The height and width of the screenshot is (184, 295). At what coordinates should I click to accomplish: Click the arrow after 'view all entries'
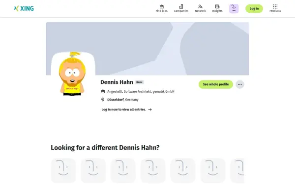[150, 109]
